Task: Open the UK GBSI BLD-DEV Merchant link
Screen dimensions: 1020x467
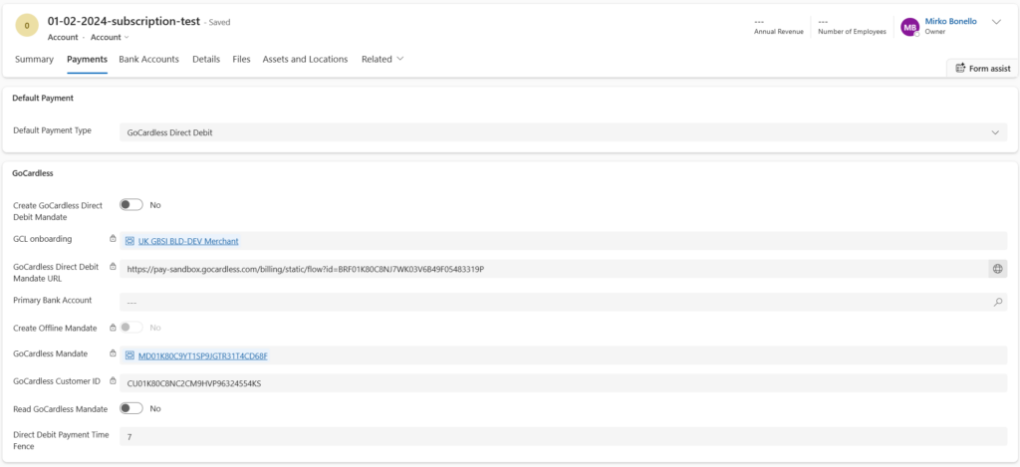Action: (188, 241)
